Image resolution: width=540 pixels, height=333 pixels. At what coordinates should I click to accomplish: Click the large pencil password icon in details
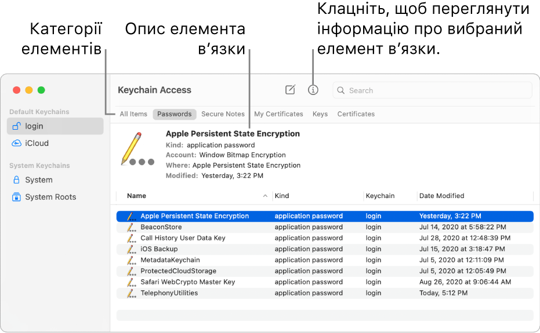click(x=138, y=149)
